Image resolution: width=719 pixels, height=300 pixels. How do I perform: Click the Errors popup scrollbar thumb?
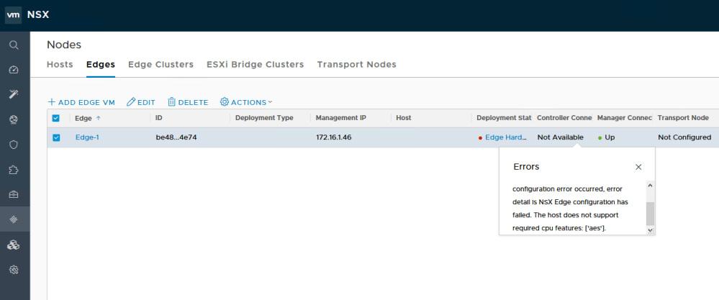tap(650, 214)
